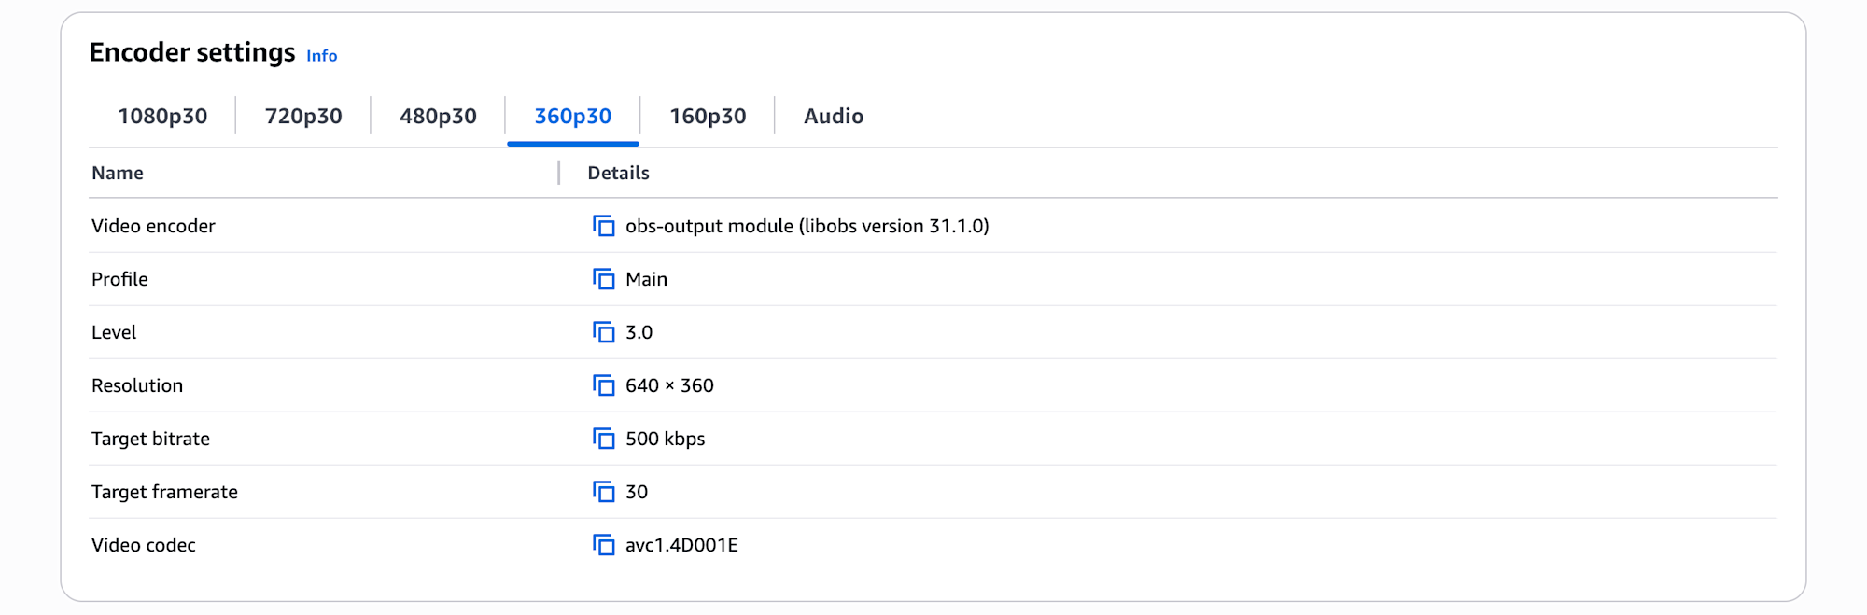
Task: Click the avc1.4D001E codec text
Action: pos(681,545)
